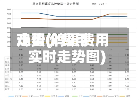
Task: Select 青椒 price 5.80 under 1-13
Action: (x=74, y=82)
